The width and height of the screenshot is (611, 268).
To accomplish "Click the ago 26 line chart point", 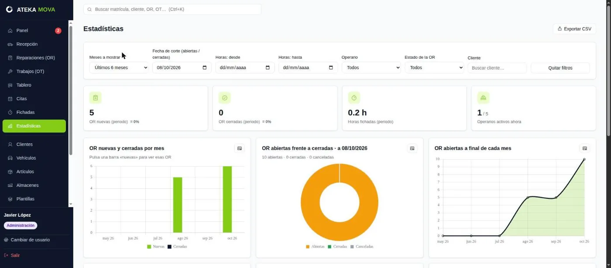I will pyautogui.click(x=528, y=198).
